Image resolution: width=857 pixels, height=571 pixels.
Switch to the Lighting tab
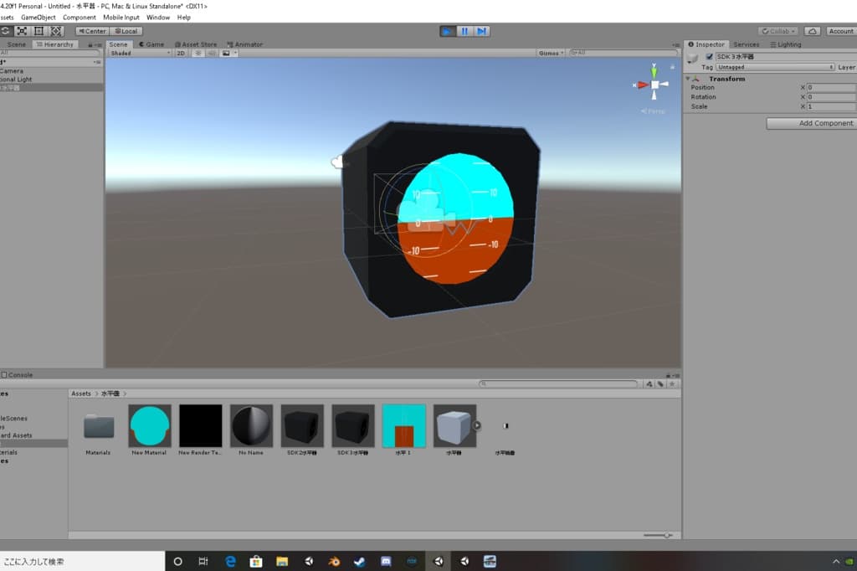click(x=785, y=44)
